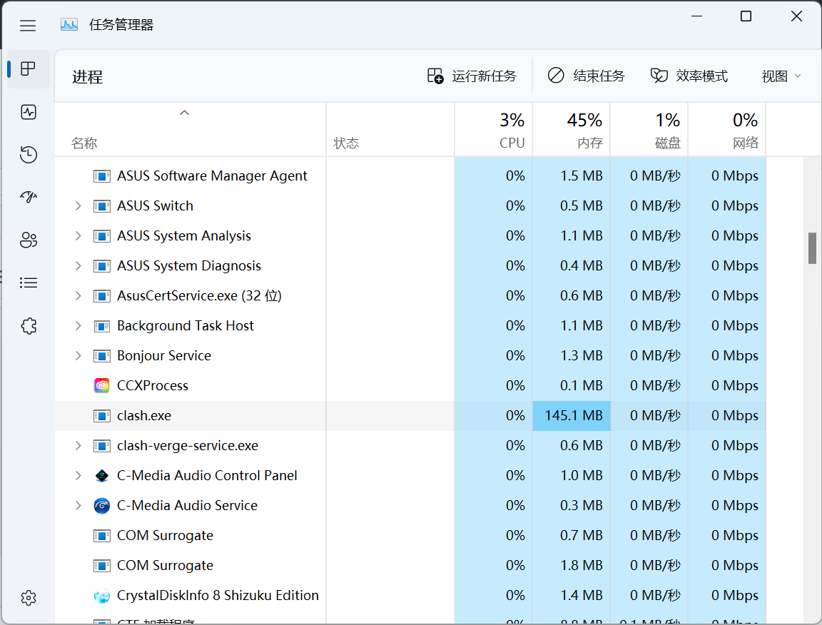Select the CCXProcess row name
The height and width of the screenshot is (625, 822).
tap(153, 386)
